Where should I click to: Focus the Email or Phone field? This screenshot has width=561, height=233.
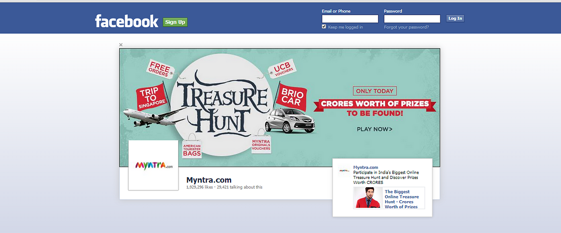[x=350, y=19]
